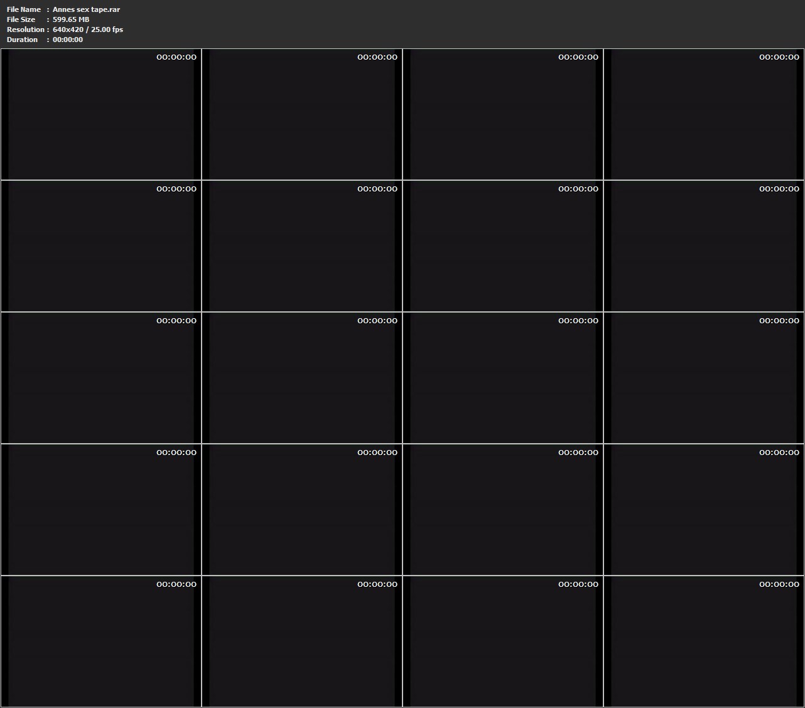805x708 pixels.
Task: Select the '640x420 / 25.00 fps' value
Action: click(88, 29)
